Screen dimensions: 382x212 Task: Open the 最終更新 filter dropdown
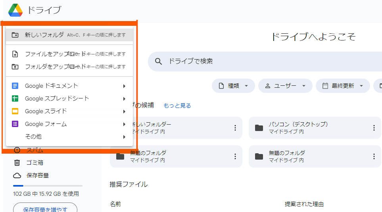click(x=343, y=86)
